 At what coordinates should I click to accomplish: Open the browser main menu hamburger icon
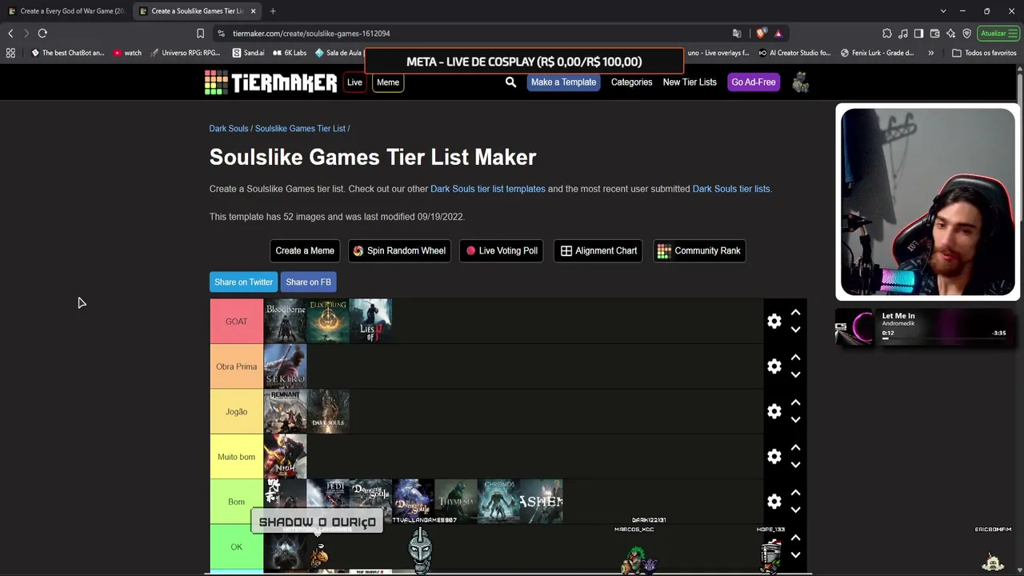tap(1014, 34)
